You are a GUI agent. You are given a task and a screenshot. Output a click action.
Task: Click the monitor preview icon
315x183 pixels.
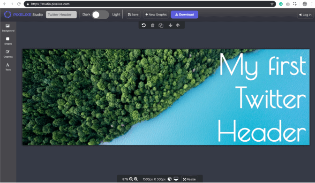176,179
